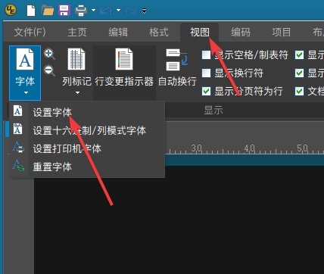
Task: Select the 视图 ribbon tab
Action: coord(199,32)
